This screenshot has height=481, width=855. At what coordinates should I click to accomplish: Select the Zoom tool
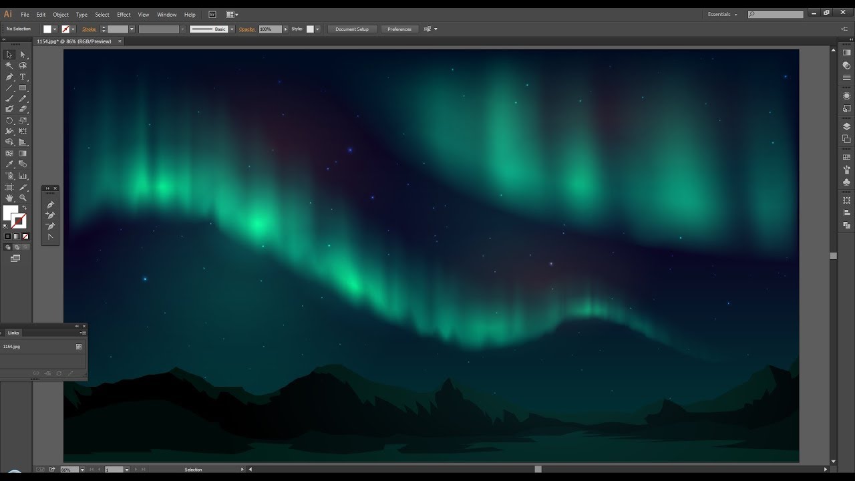click(x=23, y=198)
